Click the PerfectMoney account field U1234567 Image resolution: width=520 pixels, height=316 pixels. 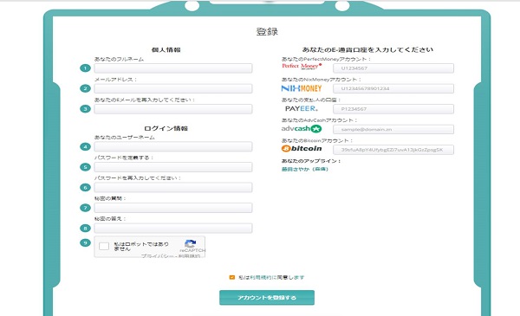point(393,68)
